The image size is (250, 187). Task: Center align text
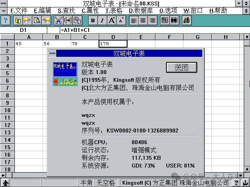click(143, 21)
